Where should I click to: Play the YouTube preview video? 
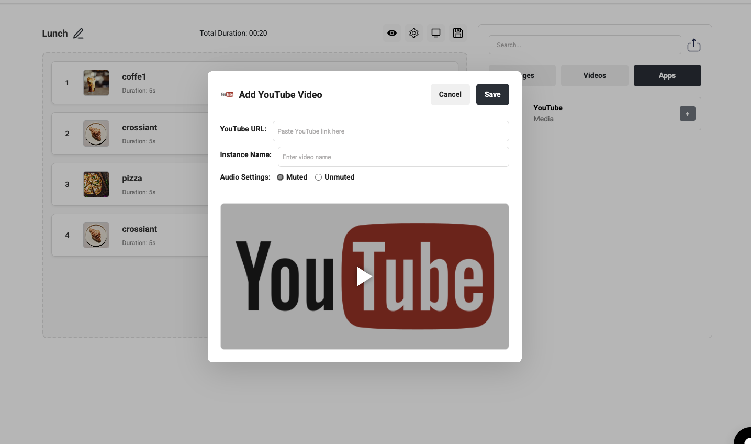pyautogui.click(x=364, y=276)
